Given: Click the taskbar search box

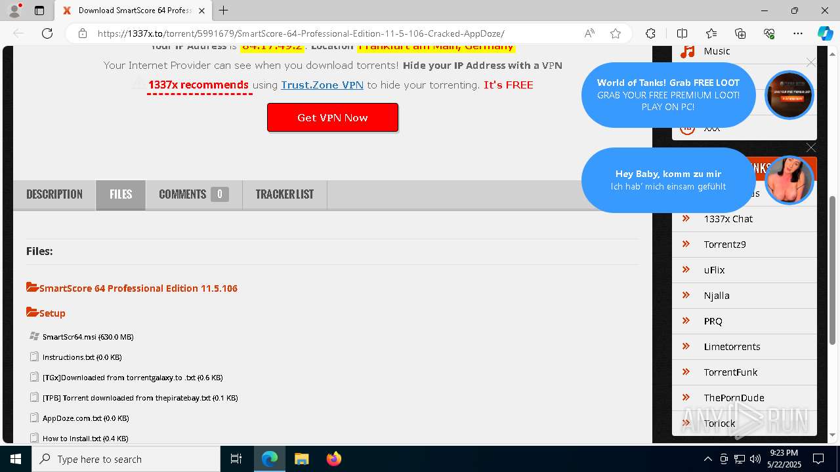Looking at the screenshot, I should 126,459.
